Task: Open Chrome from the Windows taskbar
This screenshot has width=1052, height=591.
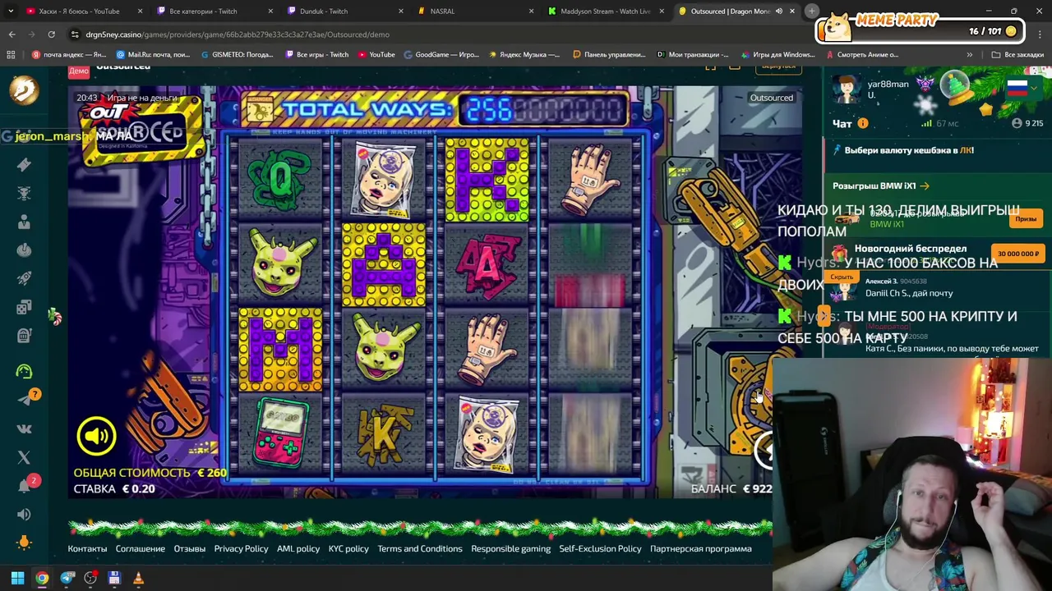Action: (42, 578)
